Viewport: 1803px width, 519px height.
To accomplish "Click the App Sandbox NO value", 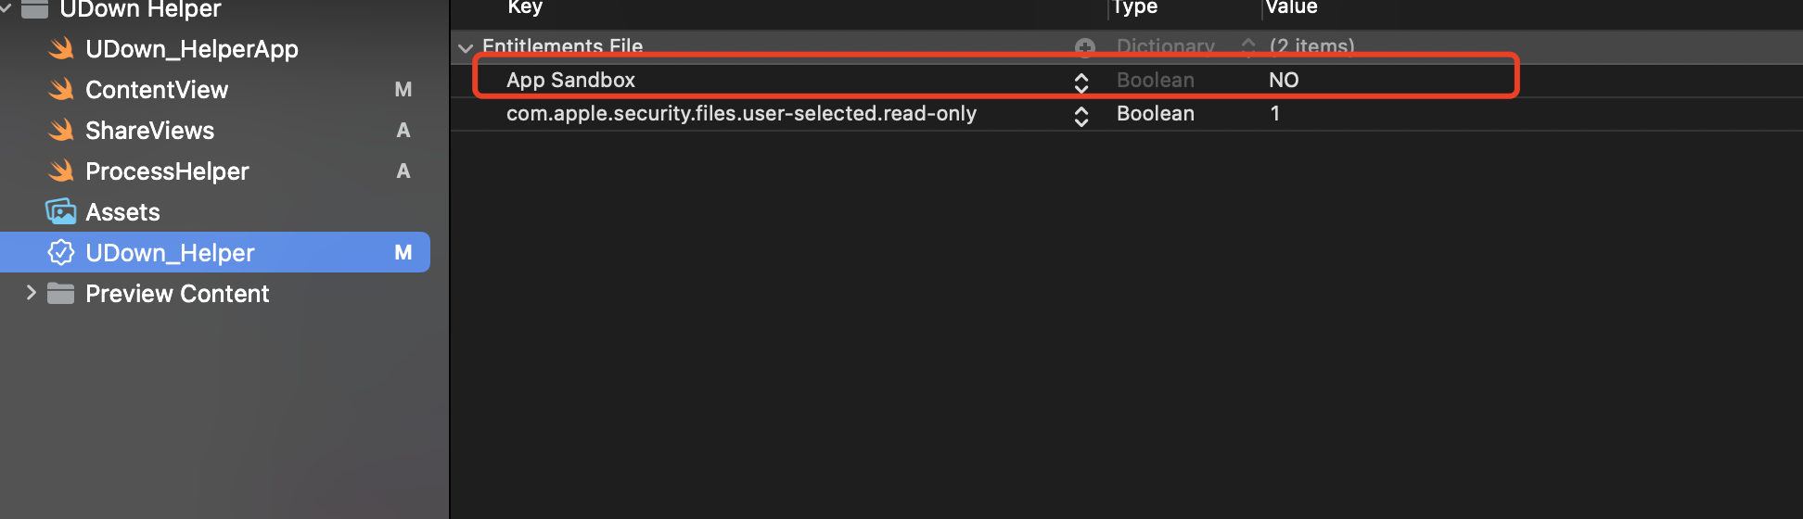I will (1284, 81).
